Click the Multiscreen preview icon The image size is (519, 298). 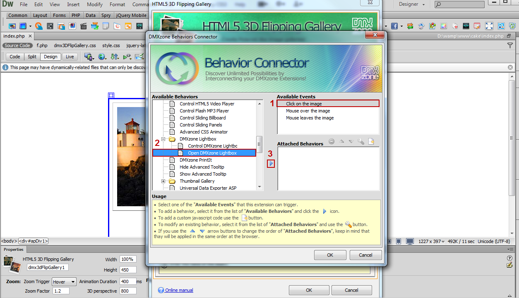click(88, 57)
